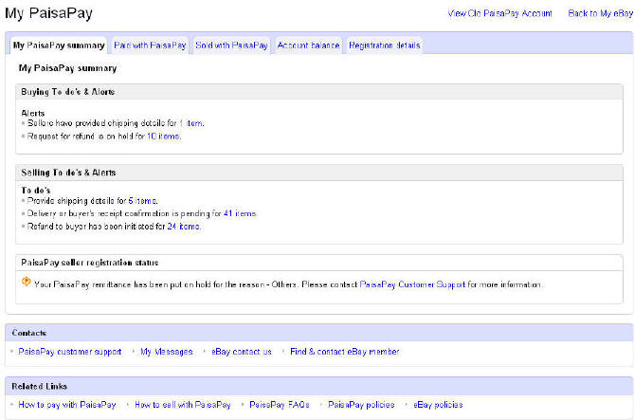634x420 pixels.
Task: View 41 items pending delivery confirmation
Action: pos(240,213)
